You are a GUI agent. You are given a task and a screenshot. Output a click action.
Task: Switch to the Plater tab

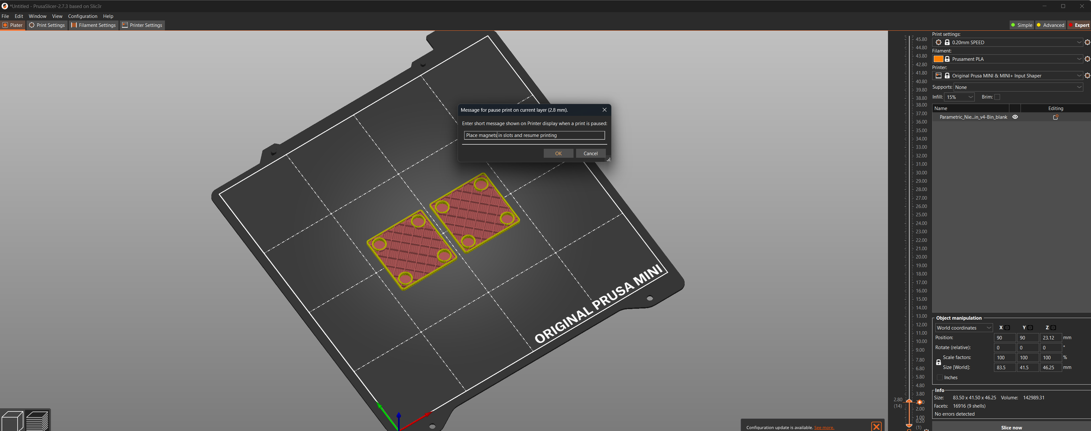[12, 25]
